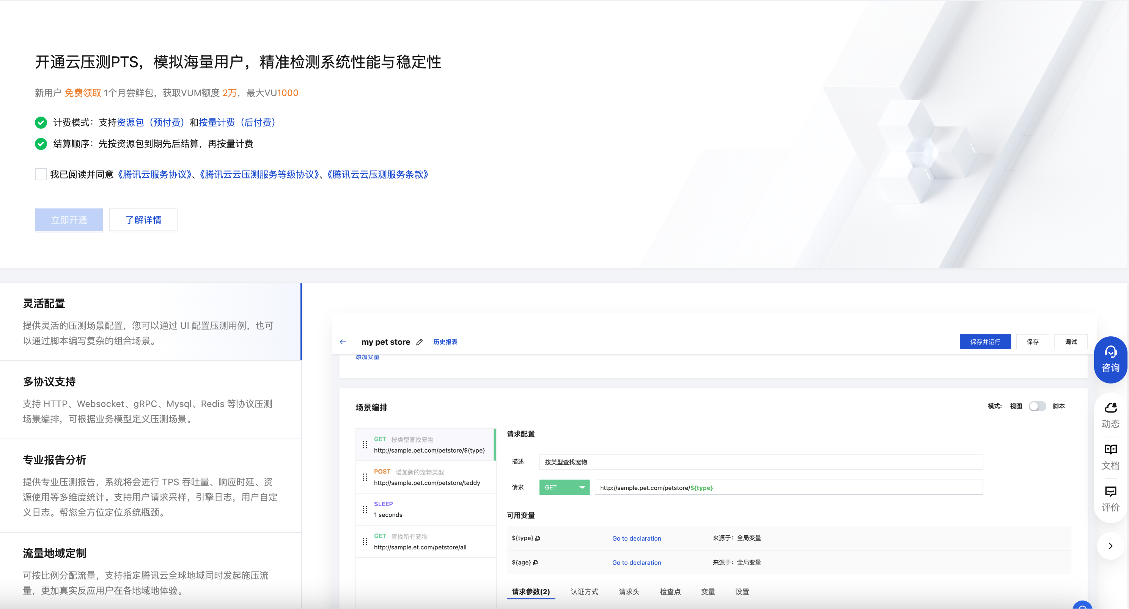The width and height of the screenshot is (1129, 609).
Task: Open the 检查点 tab
Action: (x=670, y=592)
